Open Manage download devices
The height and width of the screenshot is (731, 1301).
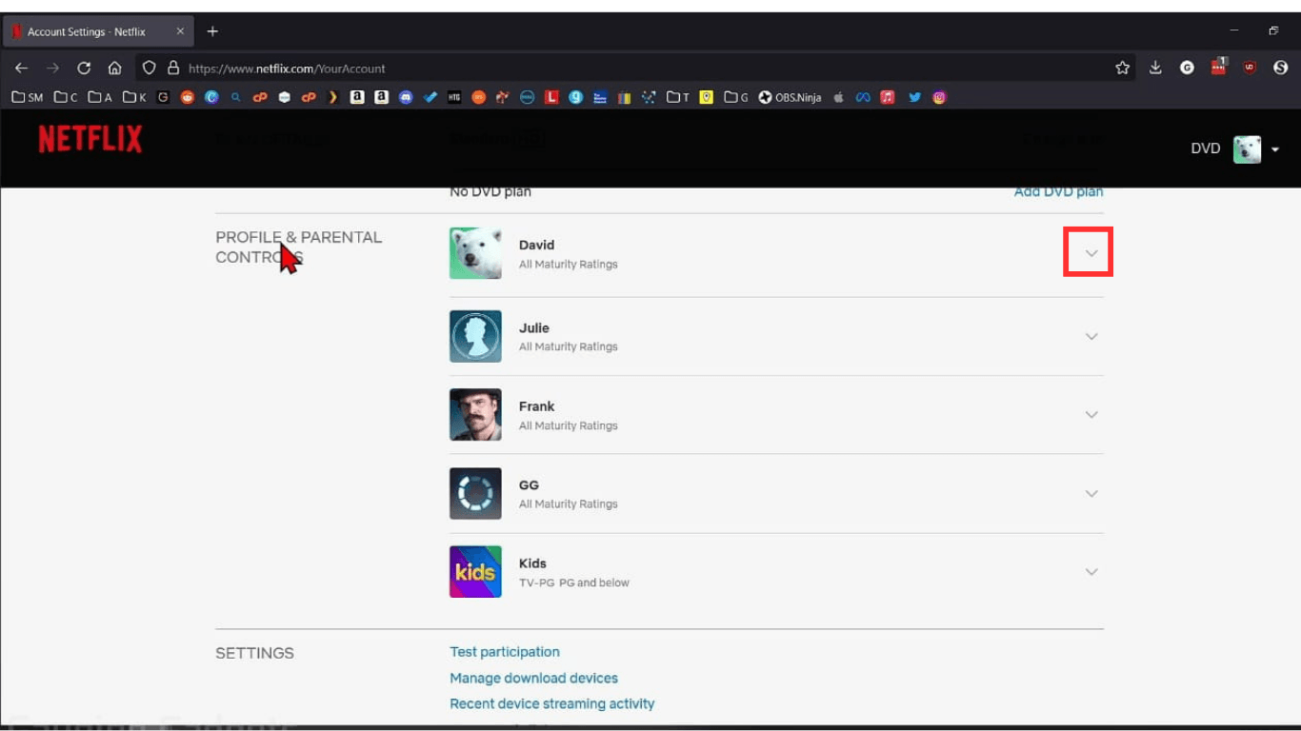click(533, 678)
